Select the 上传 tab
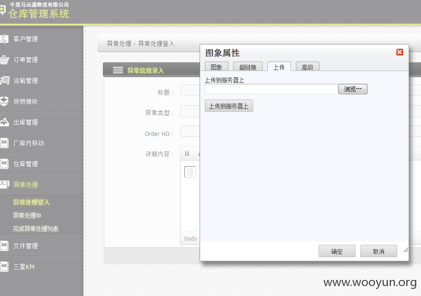Image resolution: width=421 pixels, height=296 pixels. click(x=279, y=67)
